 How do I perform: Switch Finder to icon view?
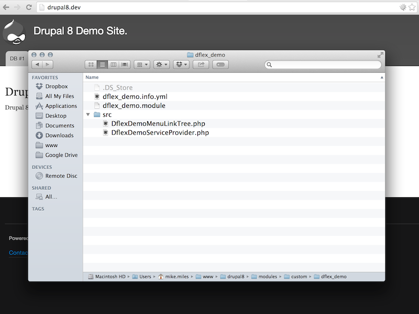pyautogui.click(x=91, y=64)
